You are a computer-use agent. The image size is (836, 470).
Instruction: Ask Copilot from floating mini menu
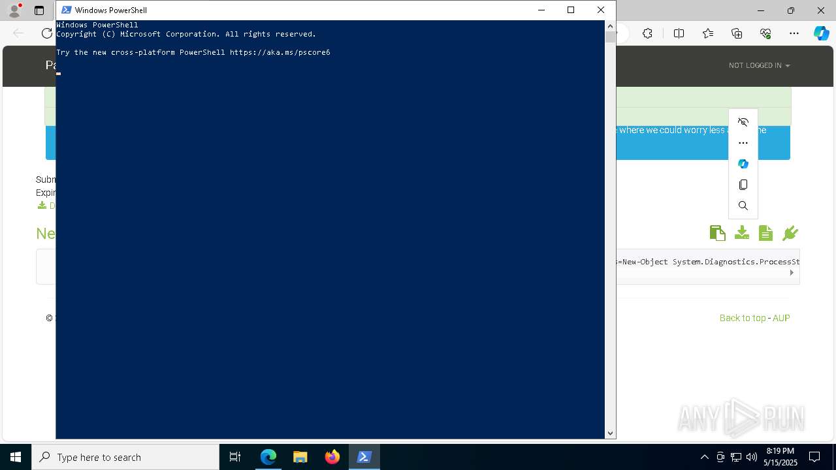pos(743,164)
